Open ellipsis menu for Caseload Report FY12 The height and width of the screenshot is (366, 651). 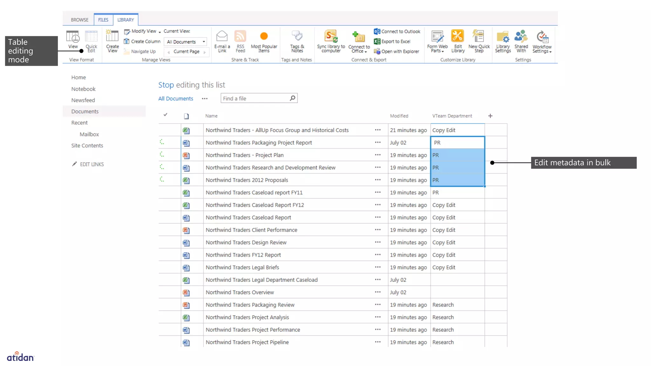tap(378, 205)
